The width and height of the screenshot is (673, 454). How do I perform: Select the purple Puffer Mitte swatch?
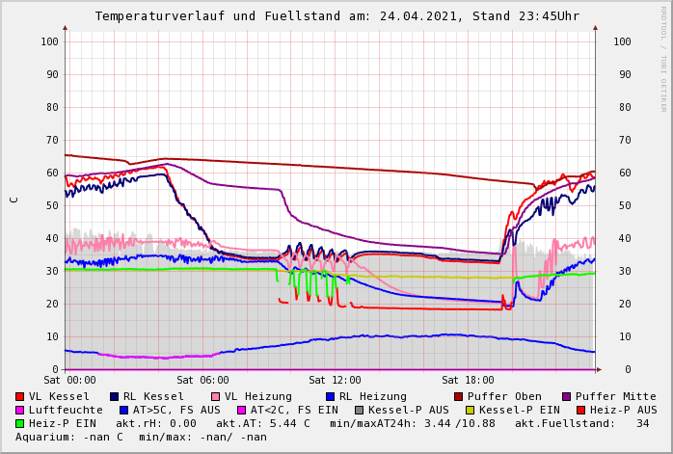point(567,397)
